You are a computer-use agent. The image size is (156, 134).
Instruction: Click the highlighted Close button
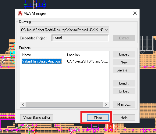point(98,118)
